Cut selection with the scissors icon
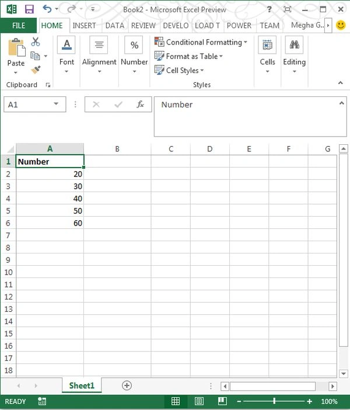The image size is (350, 410). 35,41
